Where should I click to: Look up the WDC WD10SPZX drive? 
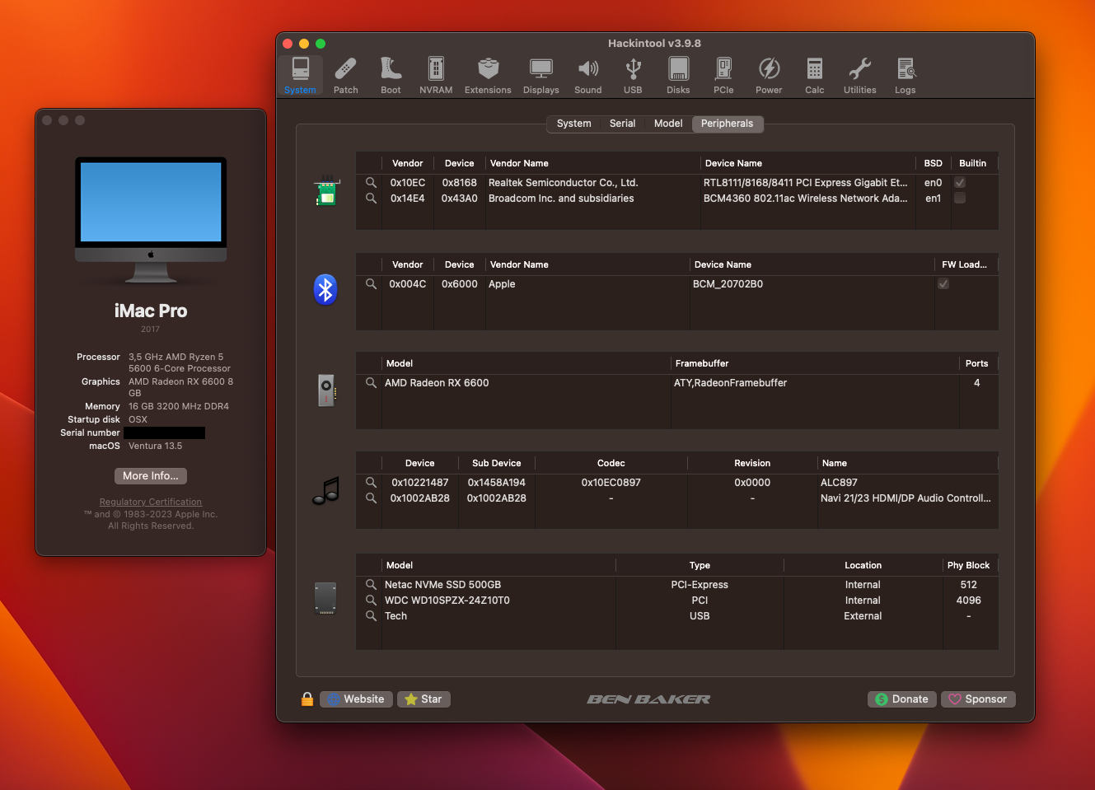(371, 601)
